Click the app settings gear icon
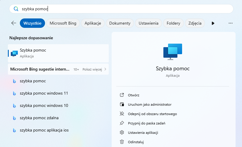242x147 pixels. click(x=122, y=132)
